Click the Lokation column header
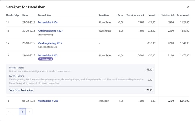The height and width of the screenshot is (121, 195). point(104,15)
